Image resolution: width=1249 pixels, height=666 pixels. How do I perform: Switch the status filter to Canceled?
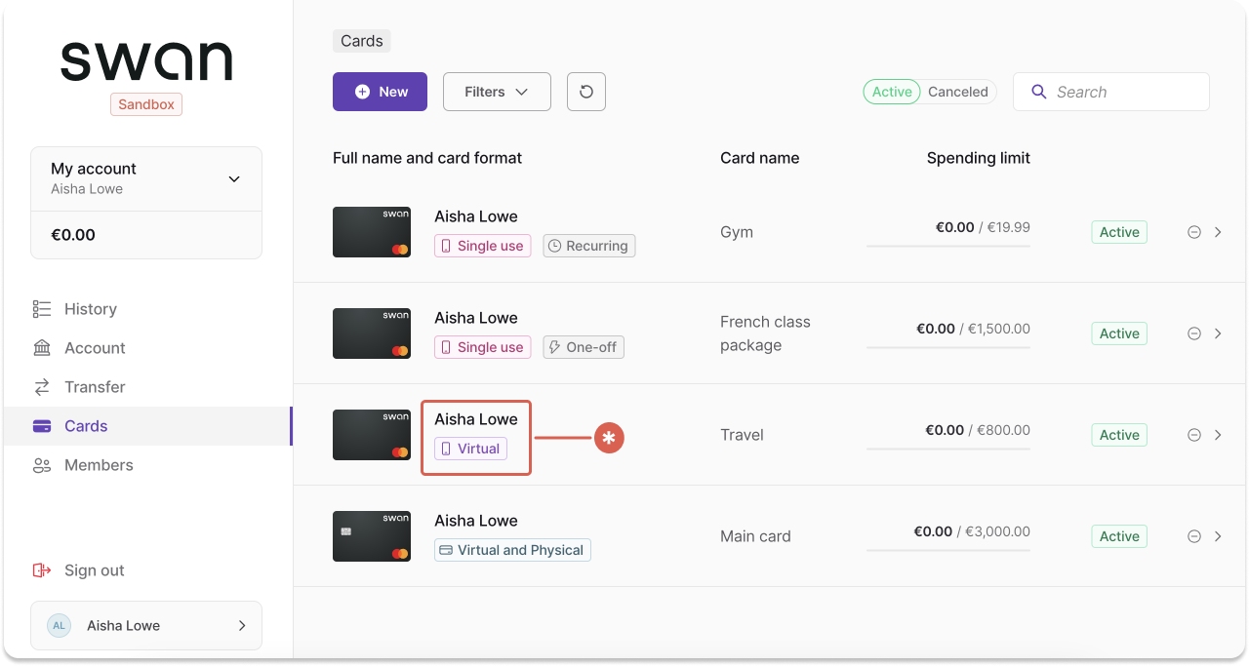[957, 92]
